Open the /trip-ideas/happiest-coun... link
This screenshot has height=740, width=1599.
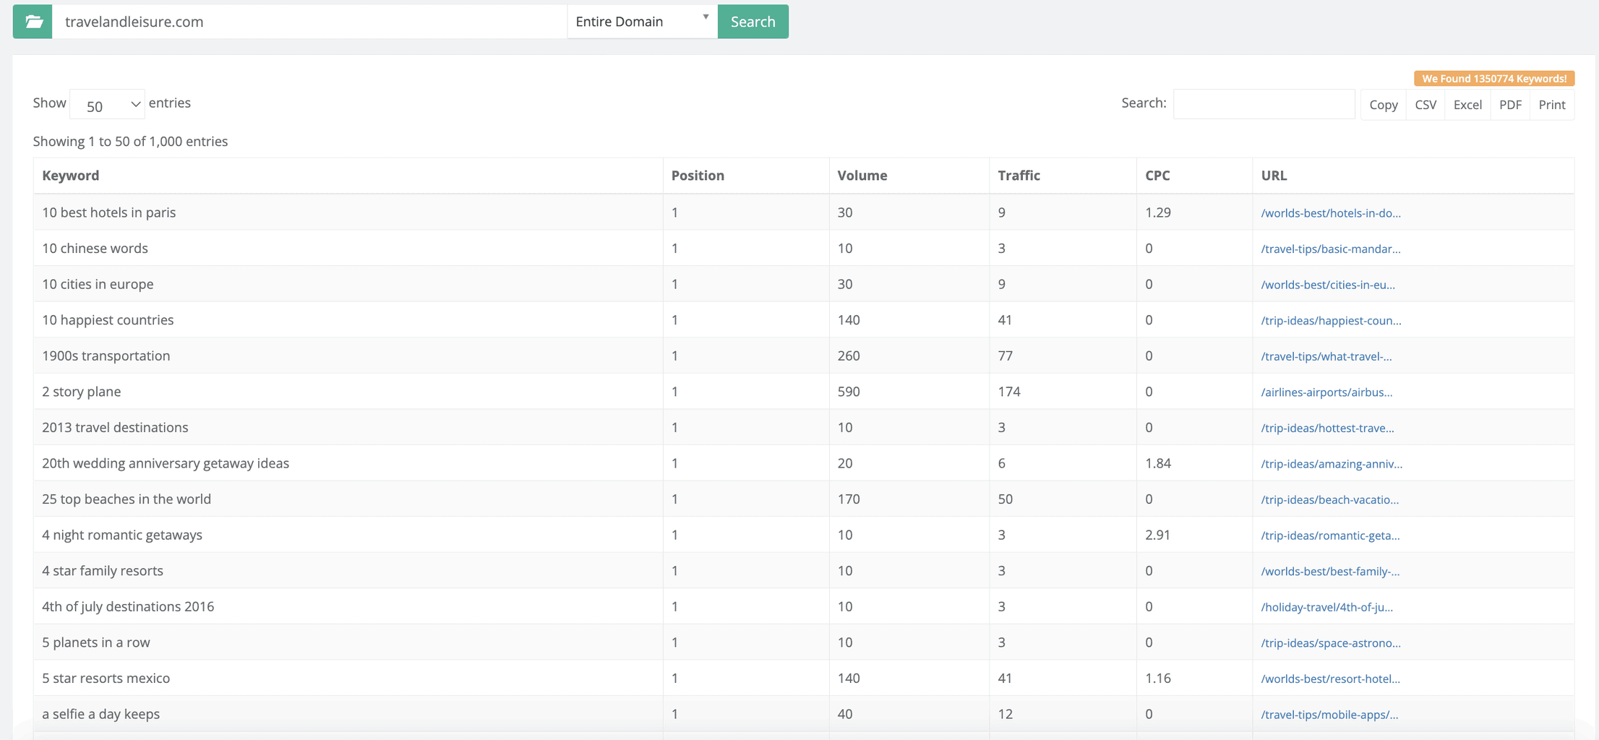point(1331,320)
